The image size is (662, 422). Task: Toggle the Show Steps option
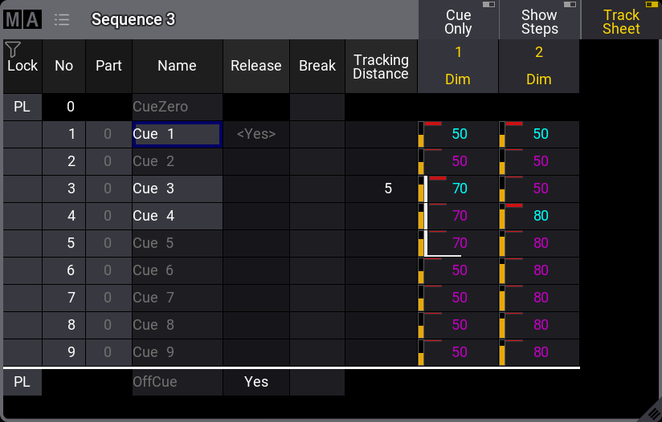point(539,21)
